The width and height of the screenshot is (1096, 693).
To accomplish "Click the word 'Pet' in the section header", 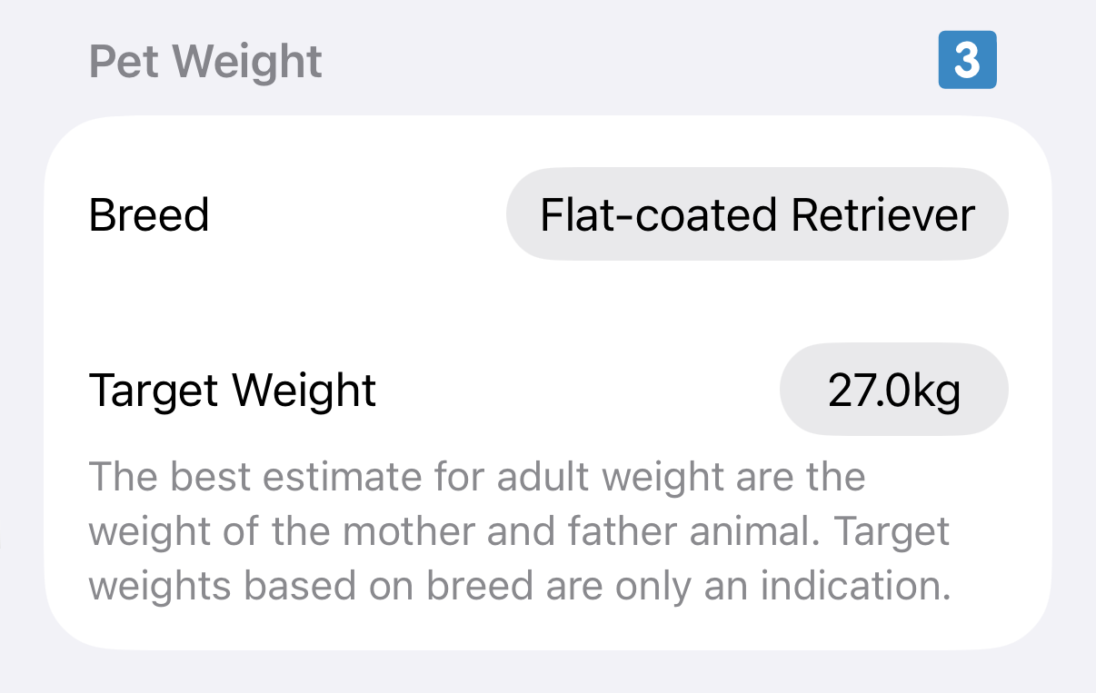I will pos(124,62).
